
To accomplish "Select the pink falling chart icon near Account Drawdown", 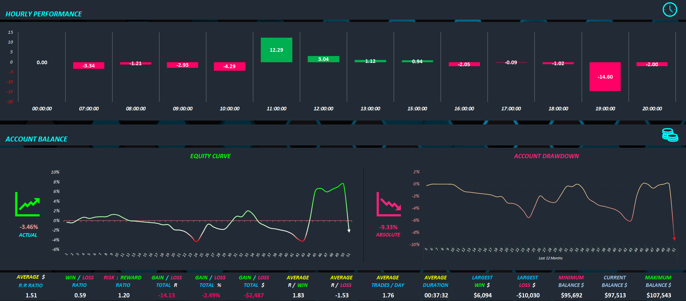I will (389, 203).
